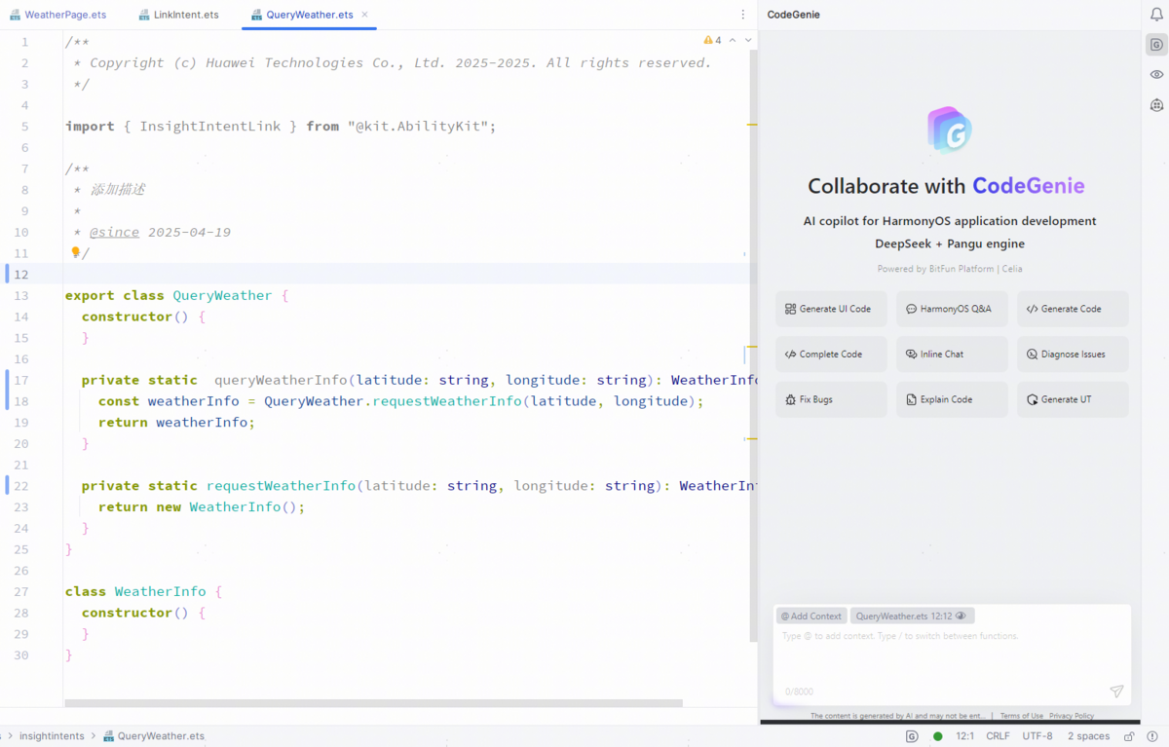
Task: Open the editor tabs more-options menu
Action: [x=743, y=15]
